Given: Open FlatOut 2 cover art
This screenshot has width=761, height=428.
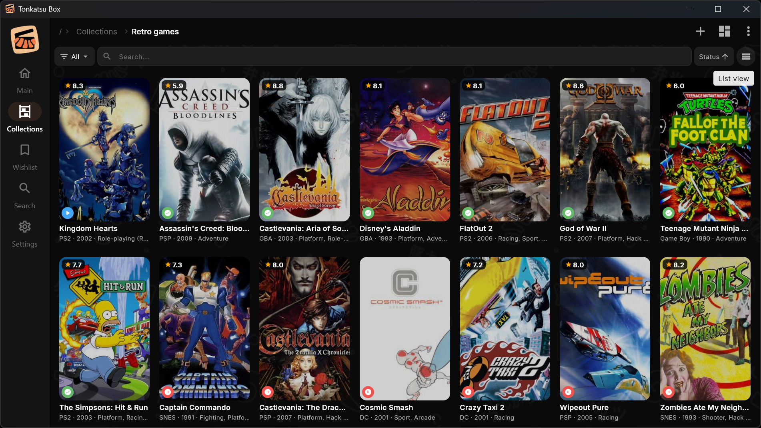Looking at the screenshot, I should coord(505,149).
